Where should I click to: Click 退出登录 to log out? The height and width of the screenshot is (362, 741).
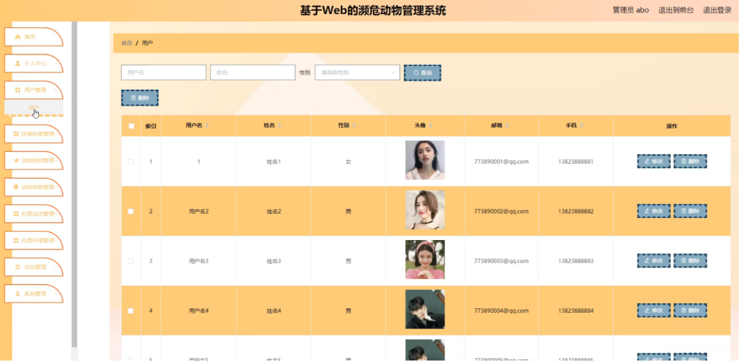[x=717, y=10]
